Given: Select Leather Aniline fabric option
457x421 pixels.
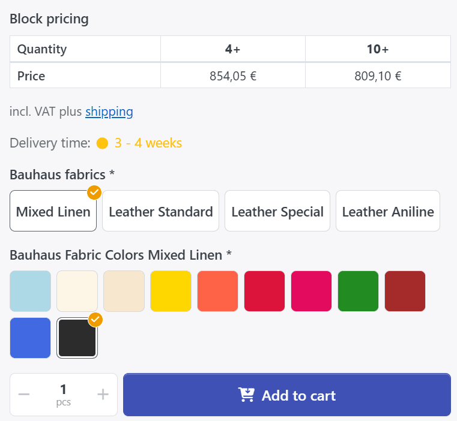Looking at the screenshot, I should click(x=387, y=211).
